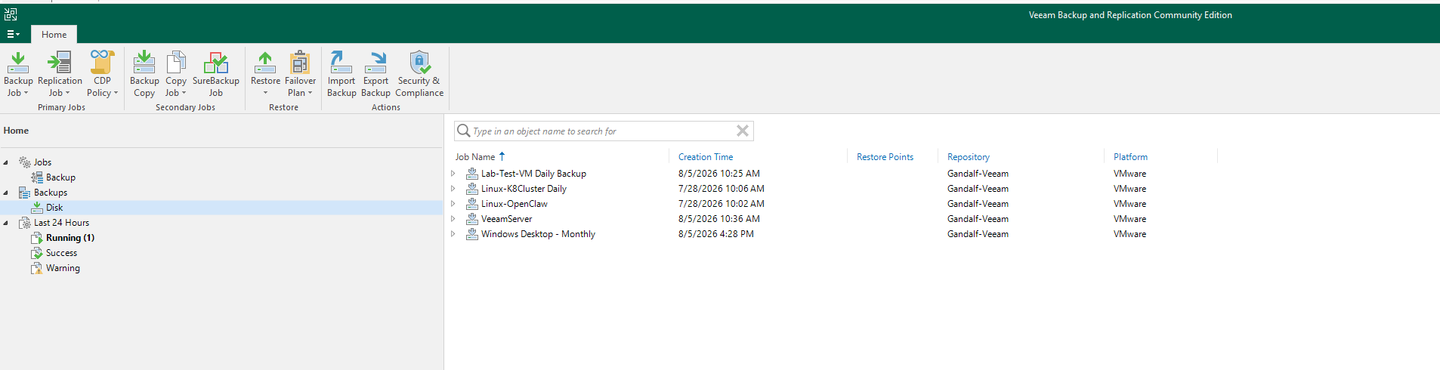Expand the VeeamServer row
This screenshot has height=370, width=1440.
[x=453, y=219]
